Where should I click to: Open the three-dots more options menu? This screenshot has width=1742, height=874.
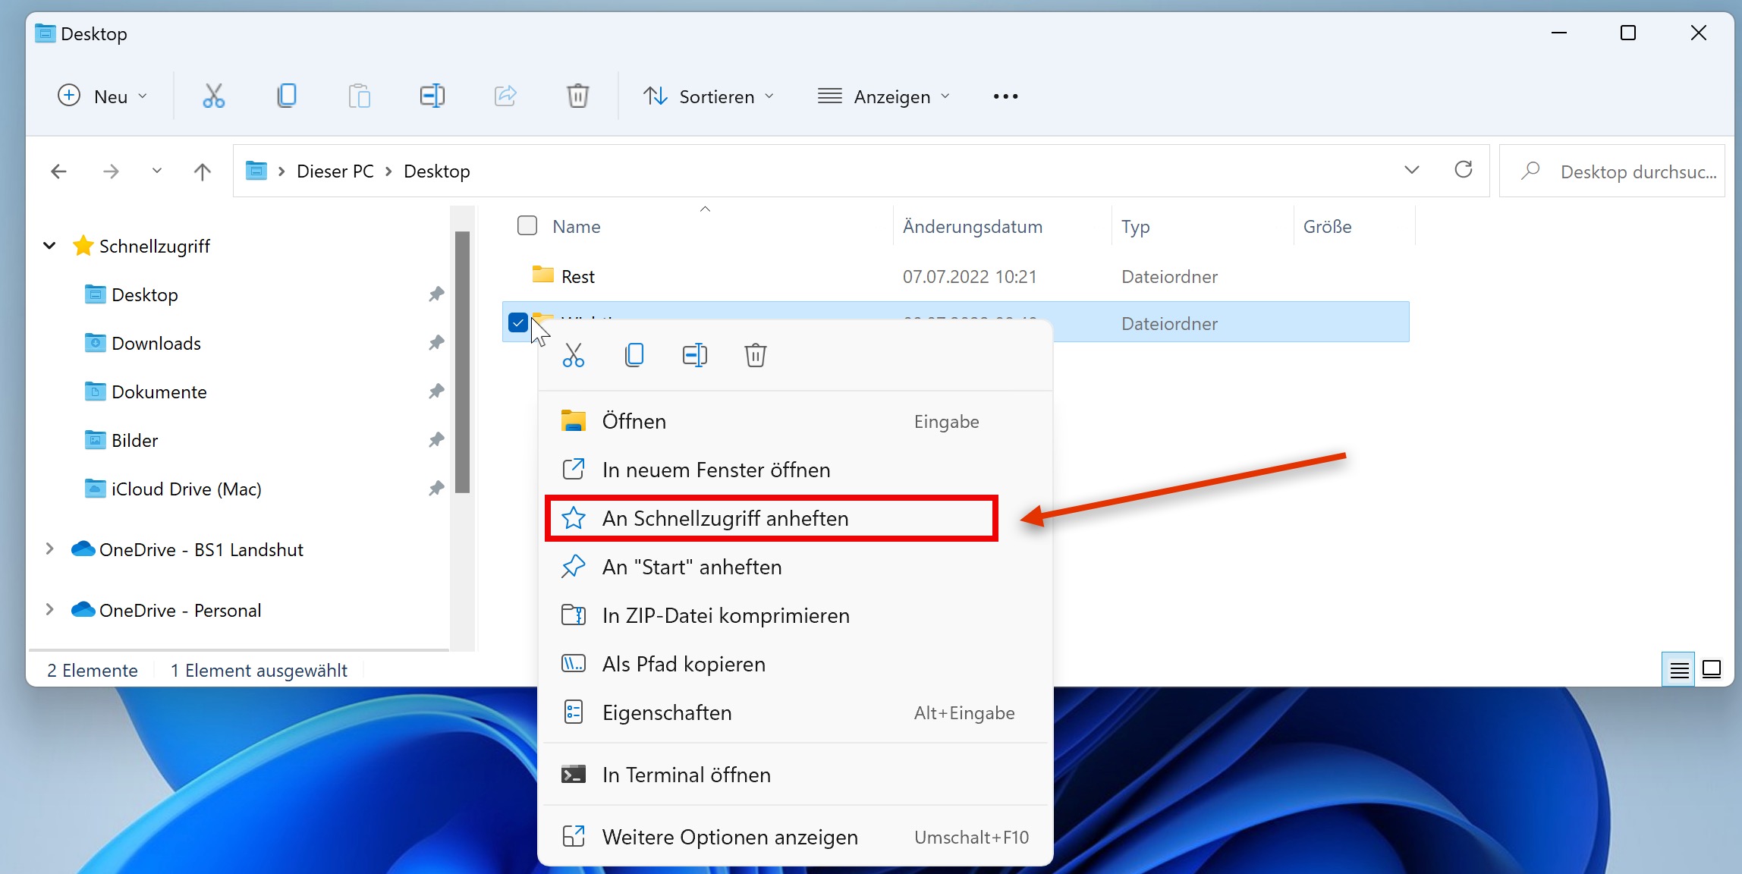point(1005,96)
